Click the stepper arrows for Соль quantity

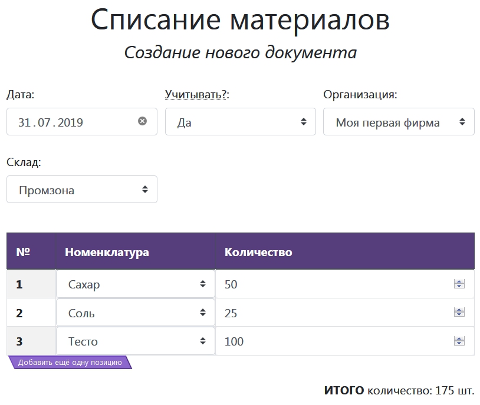point(459,313)
